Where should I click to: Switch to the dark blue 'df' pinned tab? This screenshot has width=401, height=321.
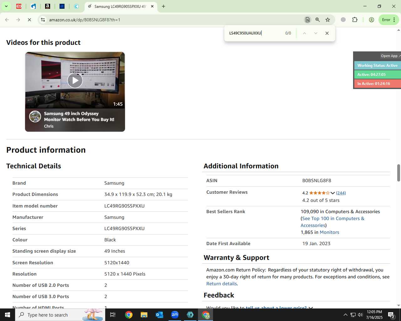click(62, 6)
